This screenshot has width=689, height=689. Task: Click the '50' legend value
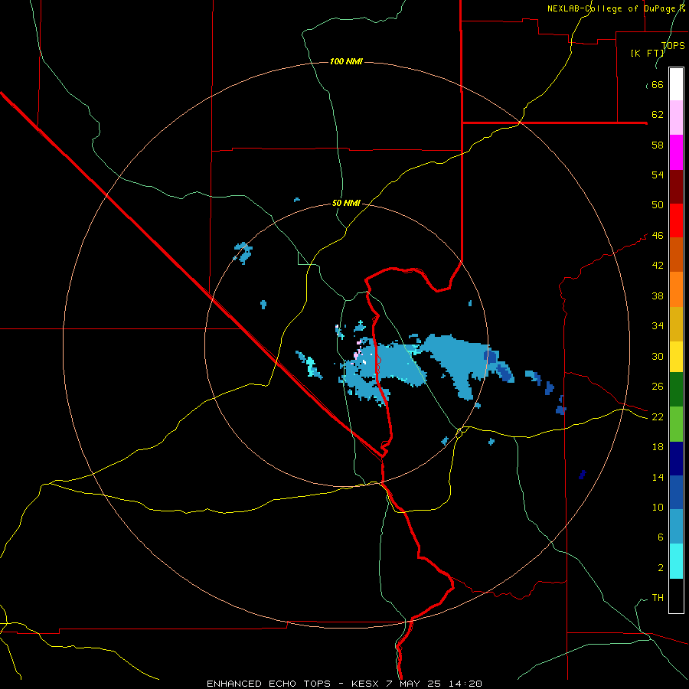(x=658, y=204)
